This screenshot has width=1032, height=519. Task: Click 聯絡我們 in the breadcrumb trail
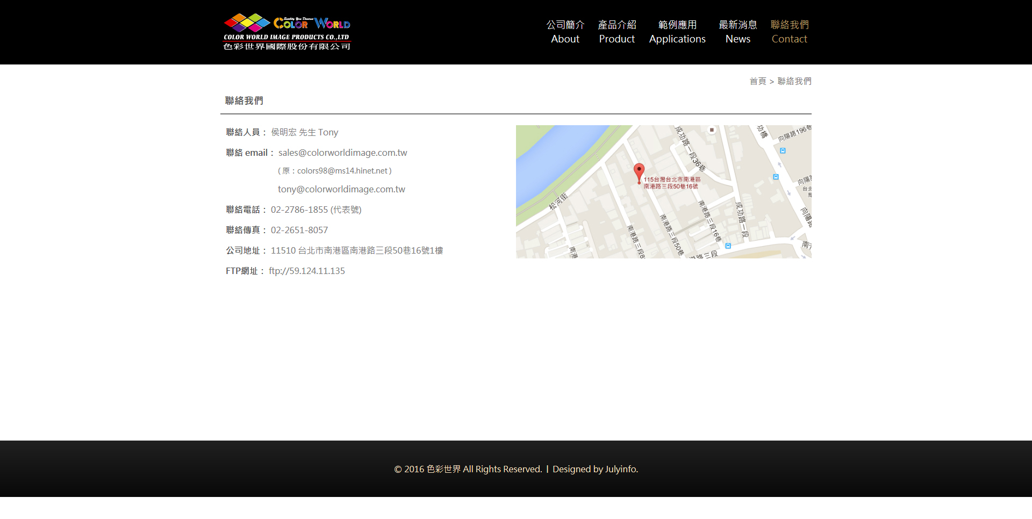point(795,81)
